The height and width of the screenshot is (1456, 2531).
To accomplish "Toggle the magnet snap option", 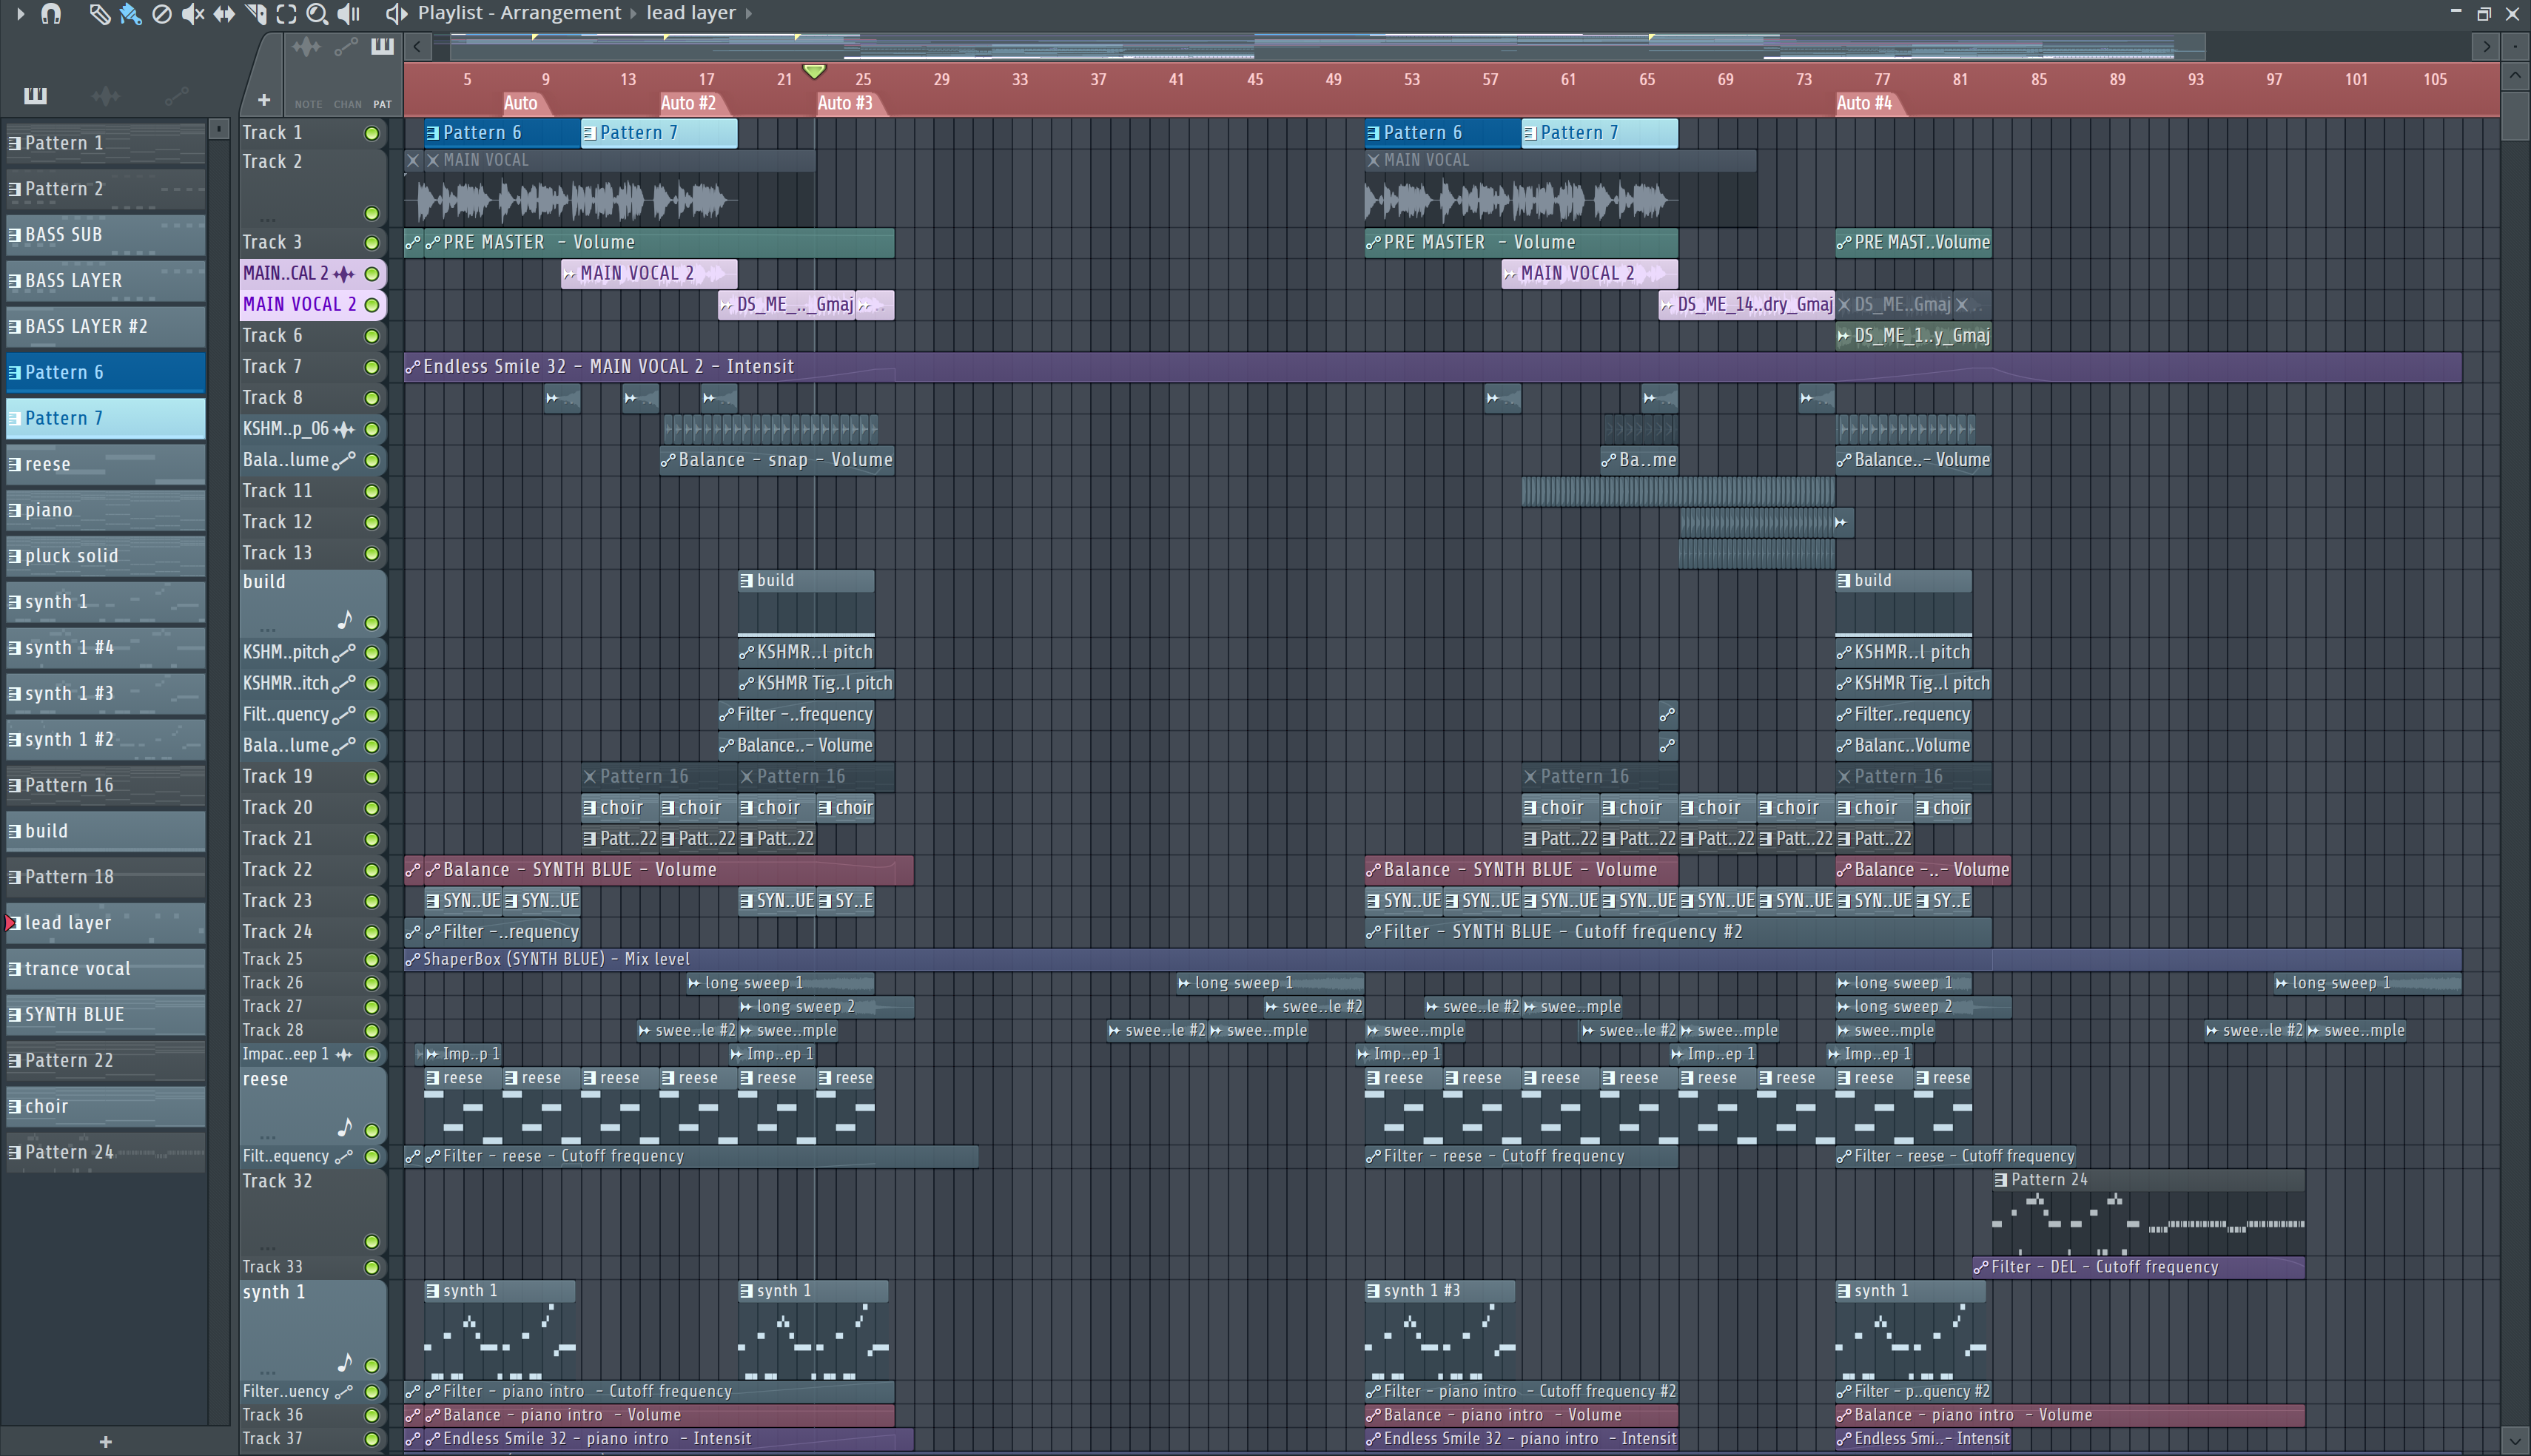I will click(x=51, y=13).
